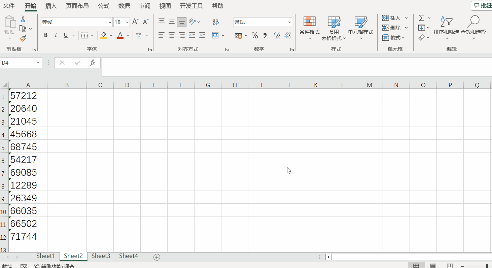Click the Insert Function fx icon
492x268 pixels.
point(92,63)
